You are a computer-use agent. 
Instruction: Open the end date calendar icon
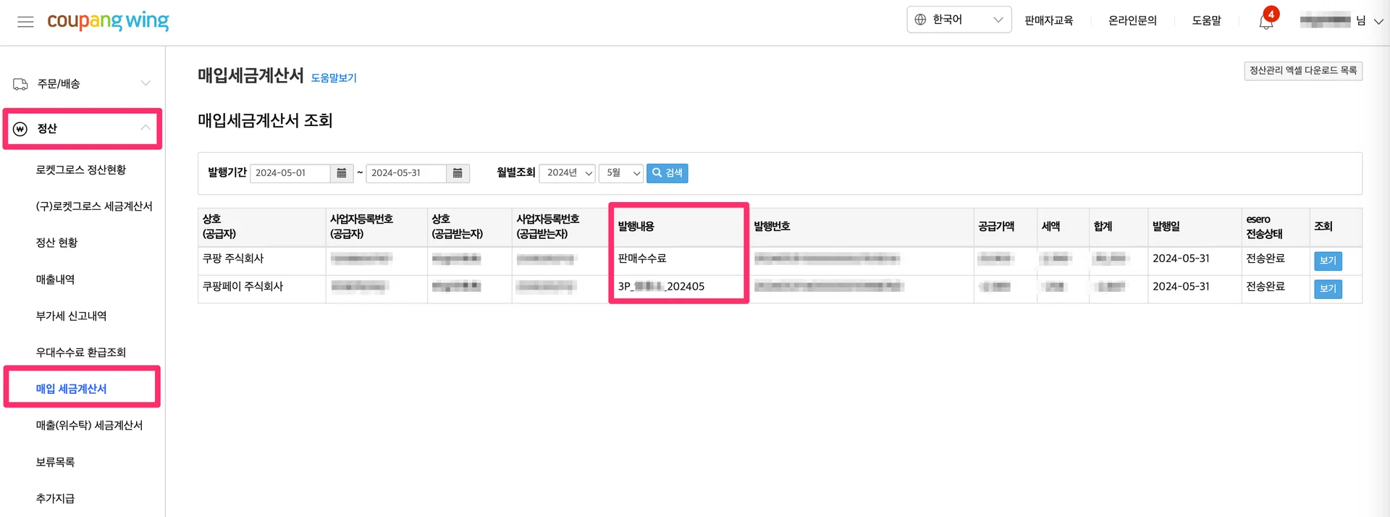[458, 173]
